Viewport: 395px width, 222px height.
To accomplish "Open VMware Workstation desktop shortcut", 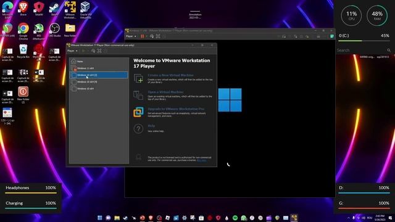I will (70, 10).
